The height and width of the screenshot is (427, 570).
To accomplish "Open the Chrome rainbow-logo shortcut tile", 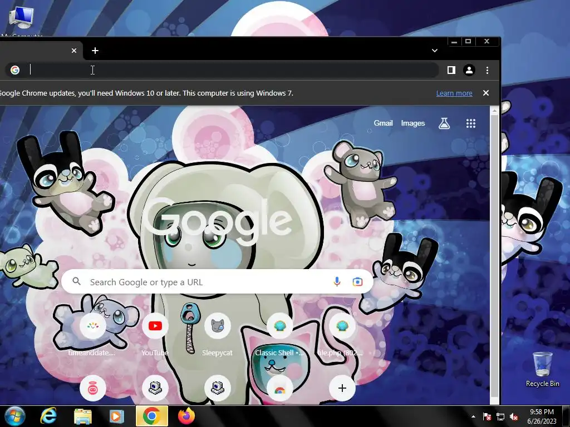I will (279, 388).
